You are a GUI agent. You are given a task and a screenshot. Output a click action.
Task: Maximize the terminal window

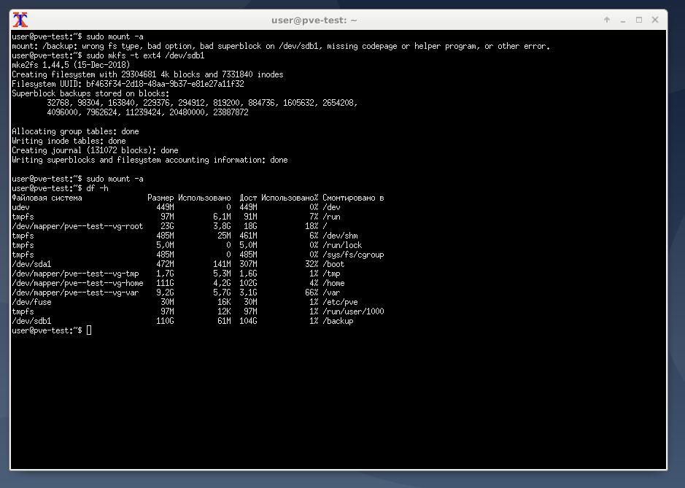639,20
